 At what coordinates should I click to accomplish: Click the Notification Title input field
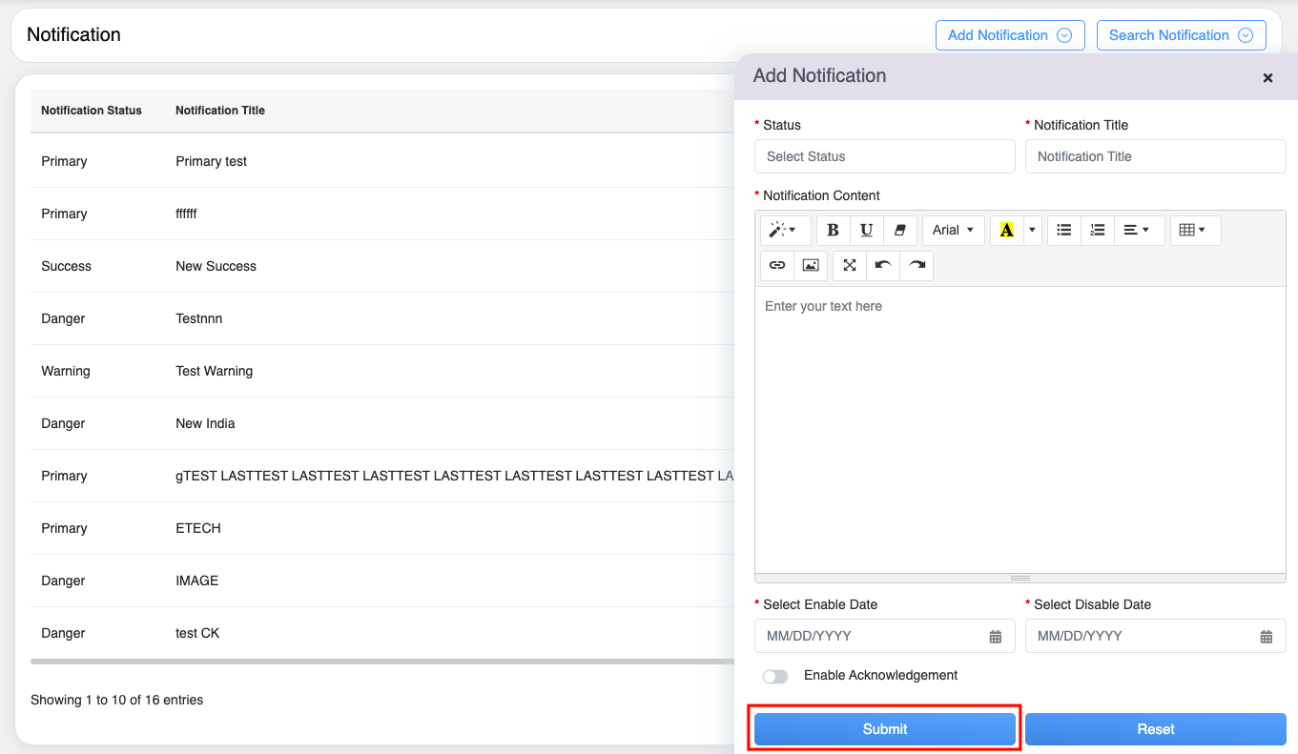1155,156
